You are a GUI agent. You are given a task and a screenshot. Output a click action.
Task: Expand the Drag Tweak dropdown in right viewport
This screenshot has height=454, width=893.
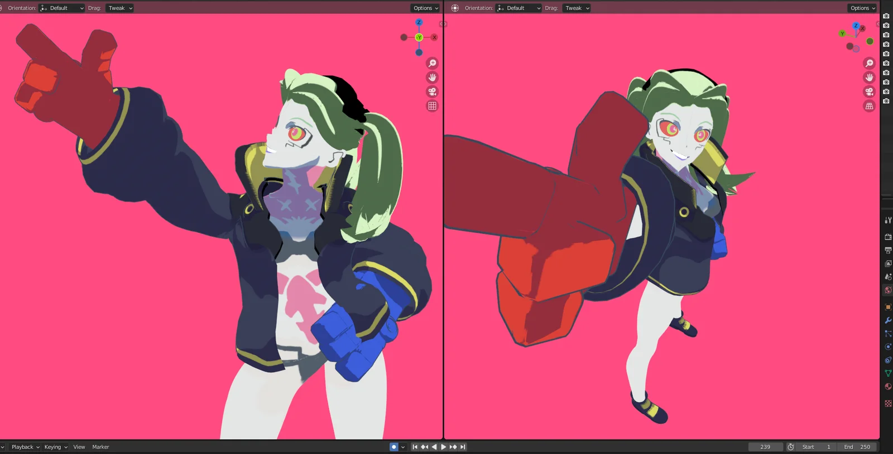click(x=577, y=8)
